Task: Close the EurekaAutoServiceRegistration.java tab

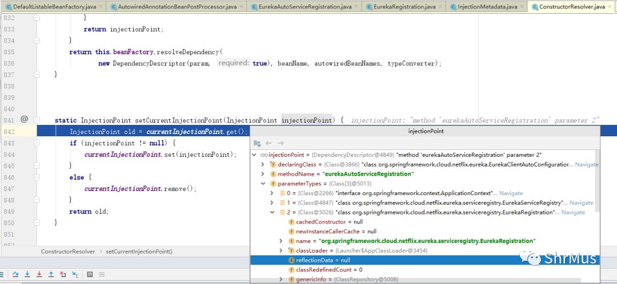Action: click(357, 7)
